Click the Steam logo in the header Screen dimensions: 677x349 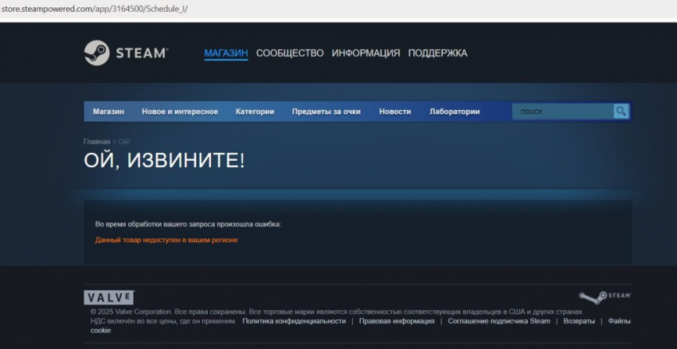(126, 53)
